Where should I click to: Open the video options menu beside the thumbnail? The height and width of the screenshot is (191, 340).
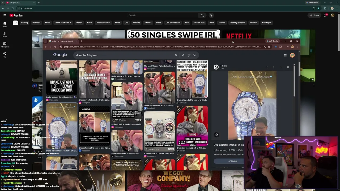[314, 85]
